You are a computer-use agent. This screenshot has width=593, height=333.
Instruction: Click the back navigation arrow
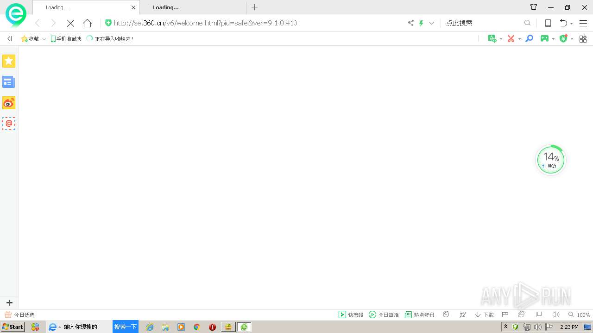tap(38, 23)
